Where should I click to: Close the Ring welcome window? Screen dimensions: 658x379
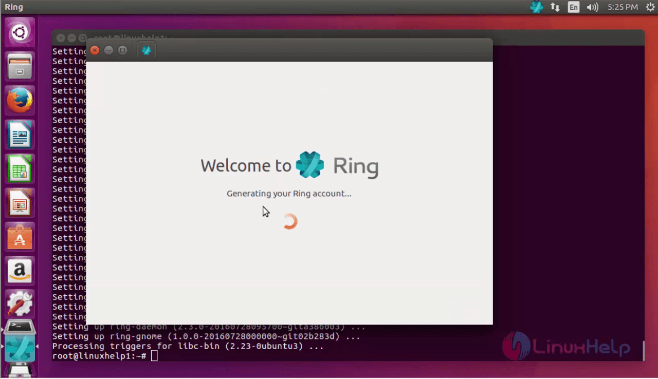(x=95, y=50)
